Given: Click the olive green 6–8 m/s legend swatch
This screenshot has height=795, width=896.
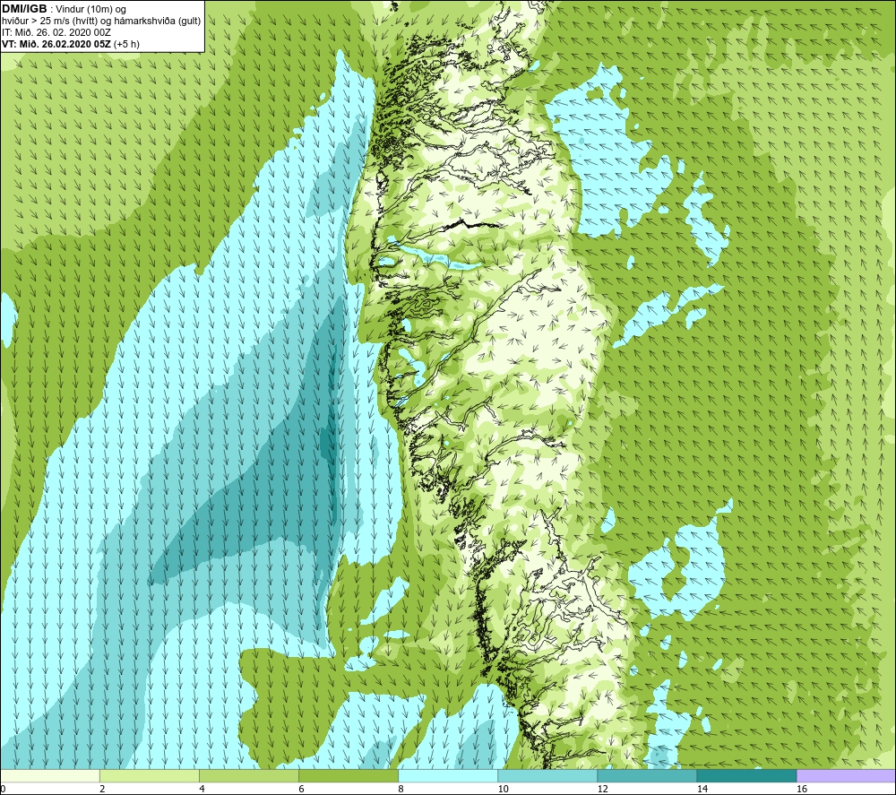Looking at the screenshot, I should pos(349,775).
